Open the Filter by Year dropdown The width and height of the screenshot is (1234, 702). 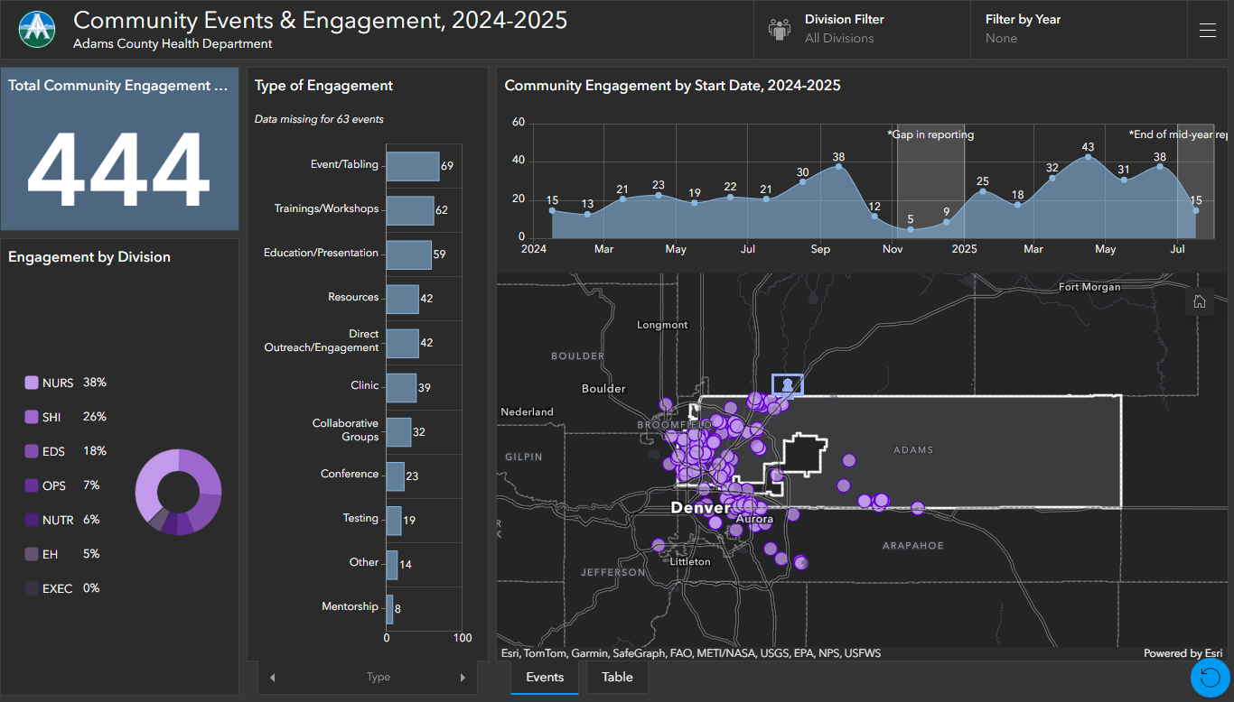(x=1079, y=30)
